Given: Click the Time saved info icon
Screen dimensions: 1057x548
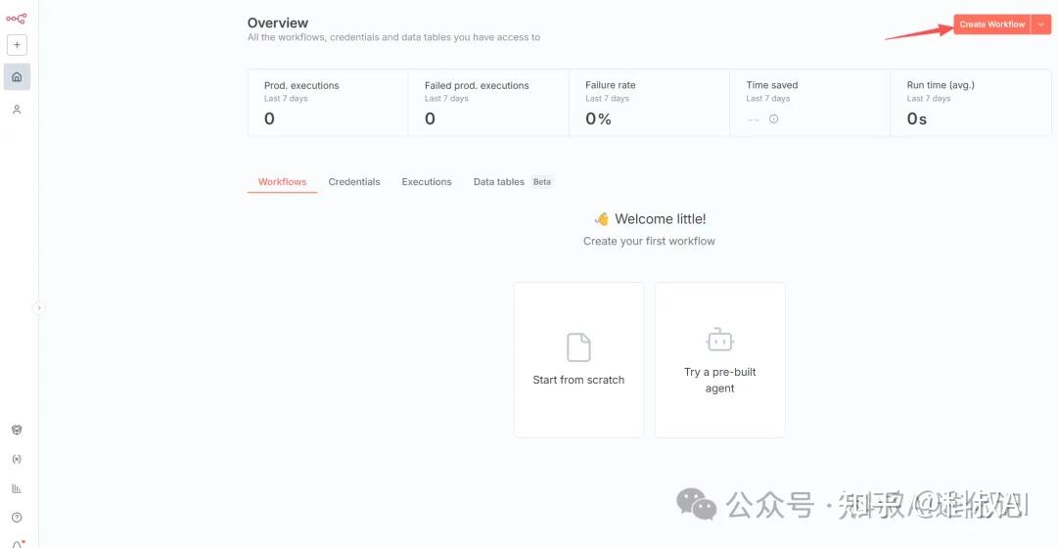Looking at the screenshot, I should pos(773,119).
